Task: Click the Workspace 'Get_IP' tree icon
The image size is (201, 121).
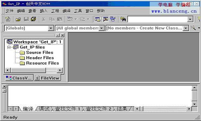Action: (x=9, y=42)
